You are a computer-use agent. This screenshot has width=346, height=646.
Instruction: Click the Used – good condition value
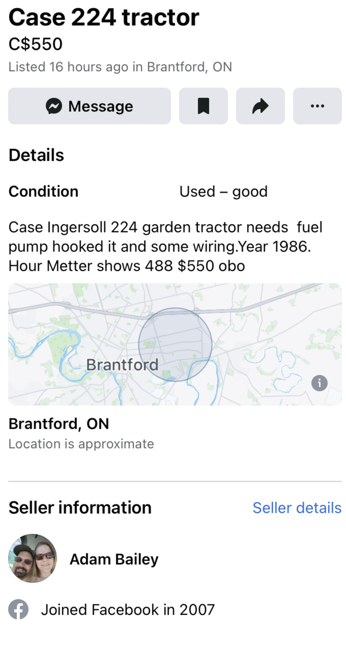(x=223, y=192)
